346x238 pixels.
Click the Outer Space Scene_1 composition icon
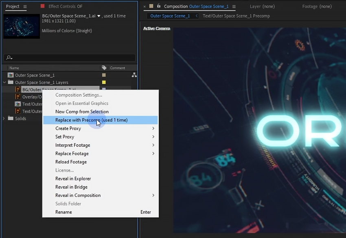(x=11, y=75)
